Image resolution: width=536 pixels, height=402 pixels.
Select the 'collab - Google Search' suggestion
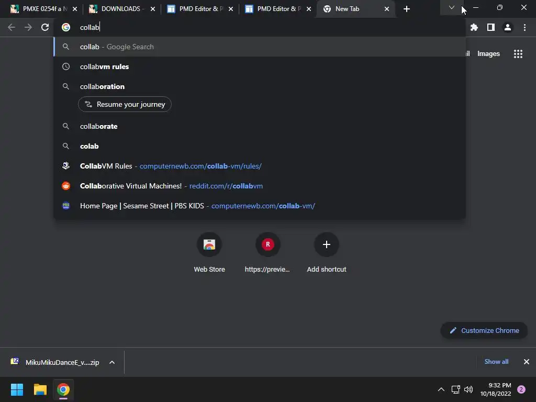tap(260, 47)
